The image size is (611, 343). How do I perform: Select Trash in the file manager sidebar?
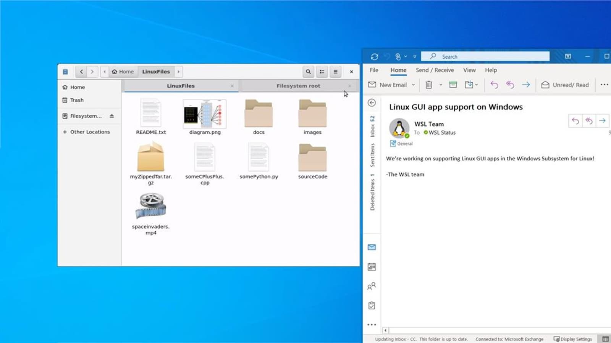(x=90, y=100)
